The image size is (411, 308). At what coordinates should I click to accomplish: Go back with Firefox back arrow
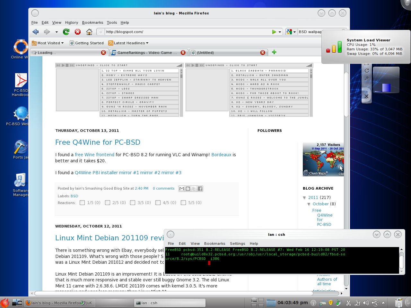36,32
